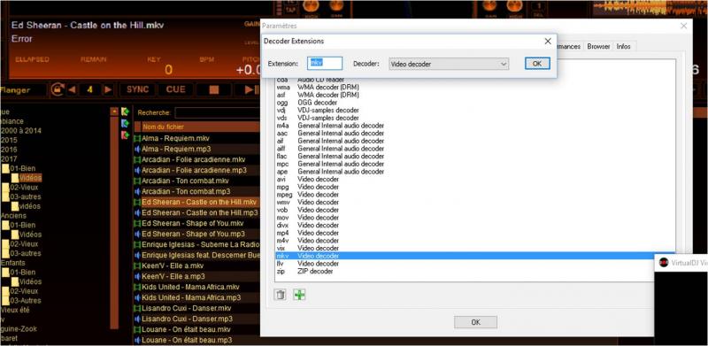Switch to the Infos tab in Paramètres
The width and height of the screenshot is (708, 346).
624,46
